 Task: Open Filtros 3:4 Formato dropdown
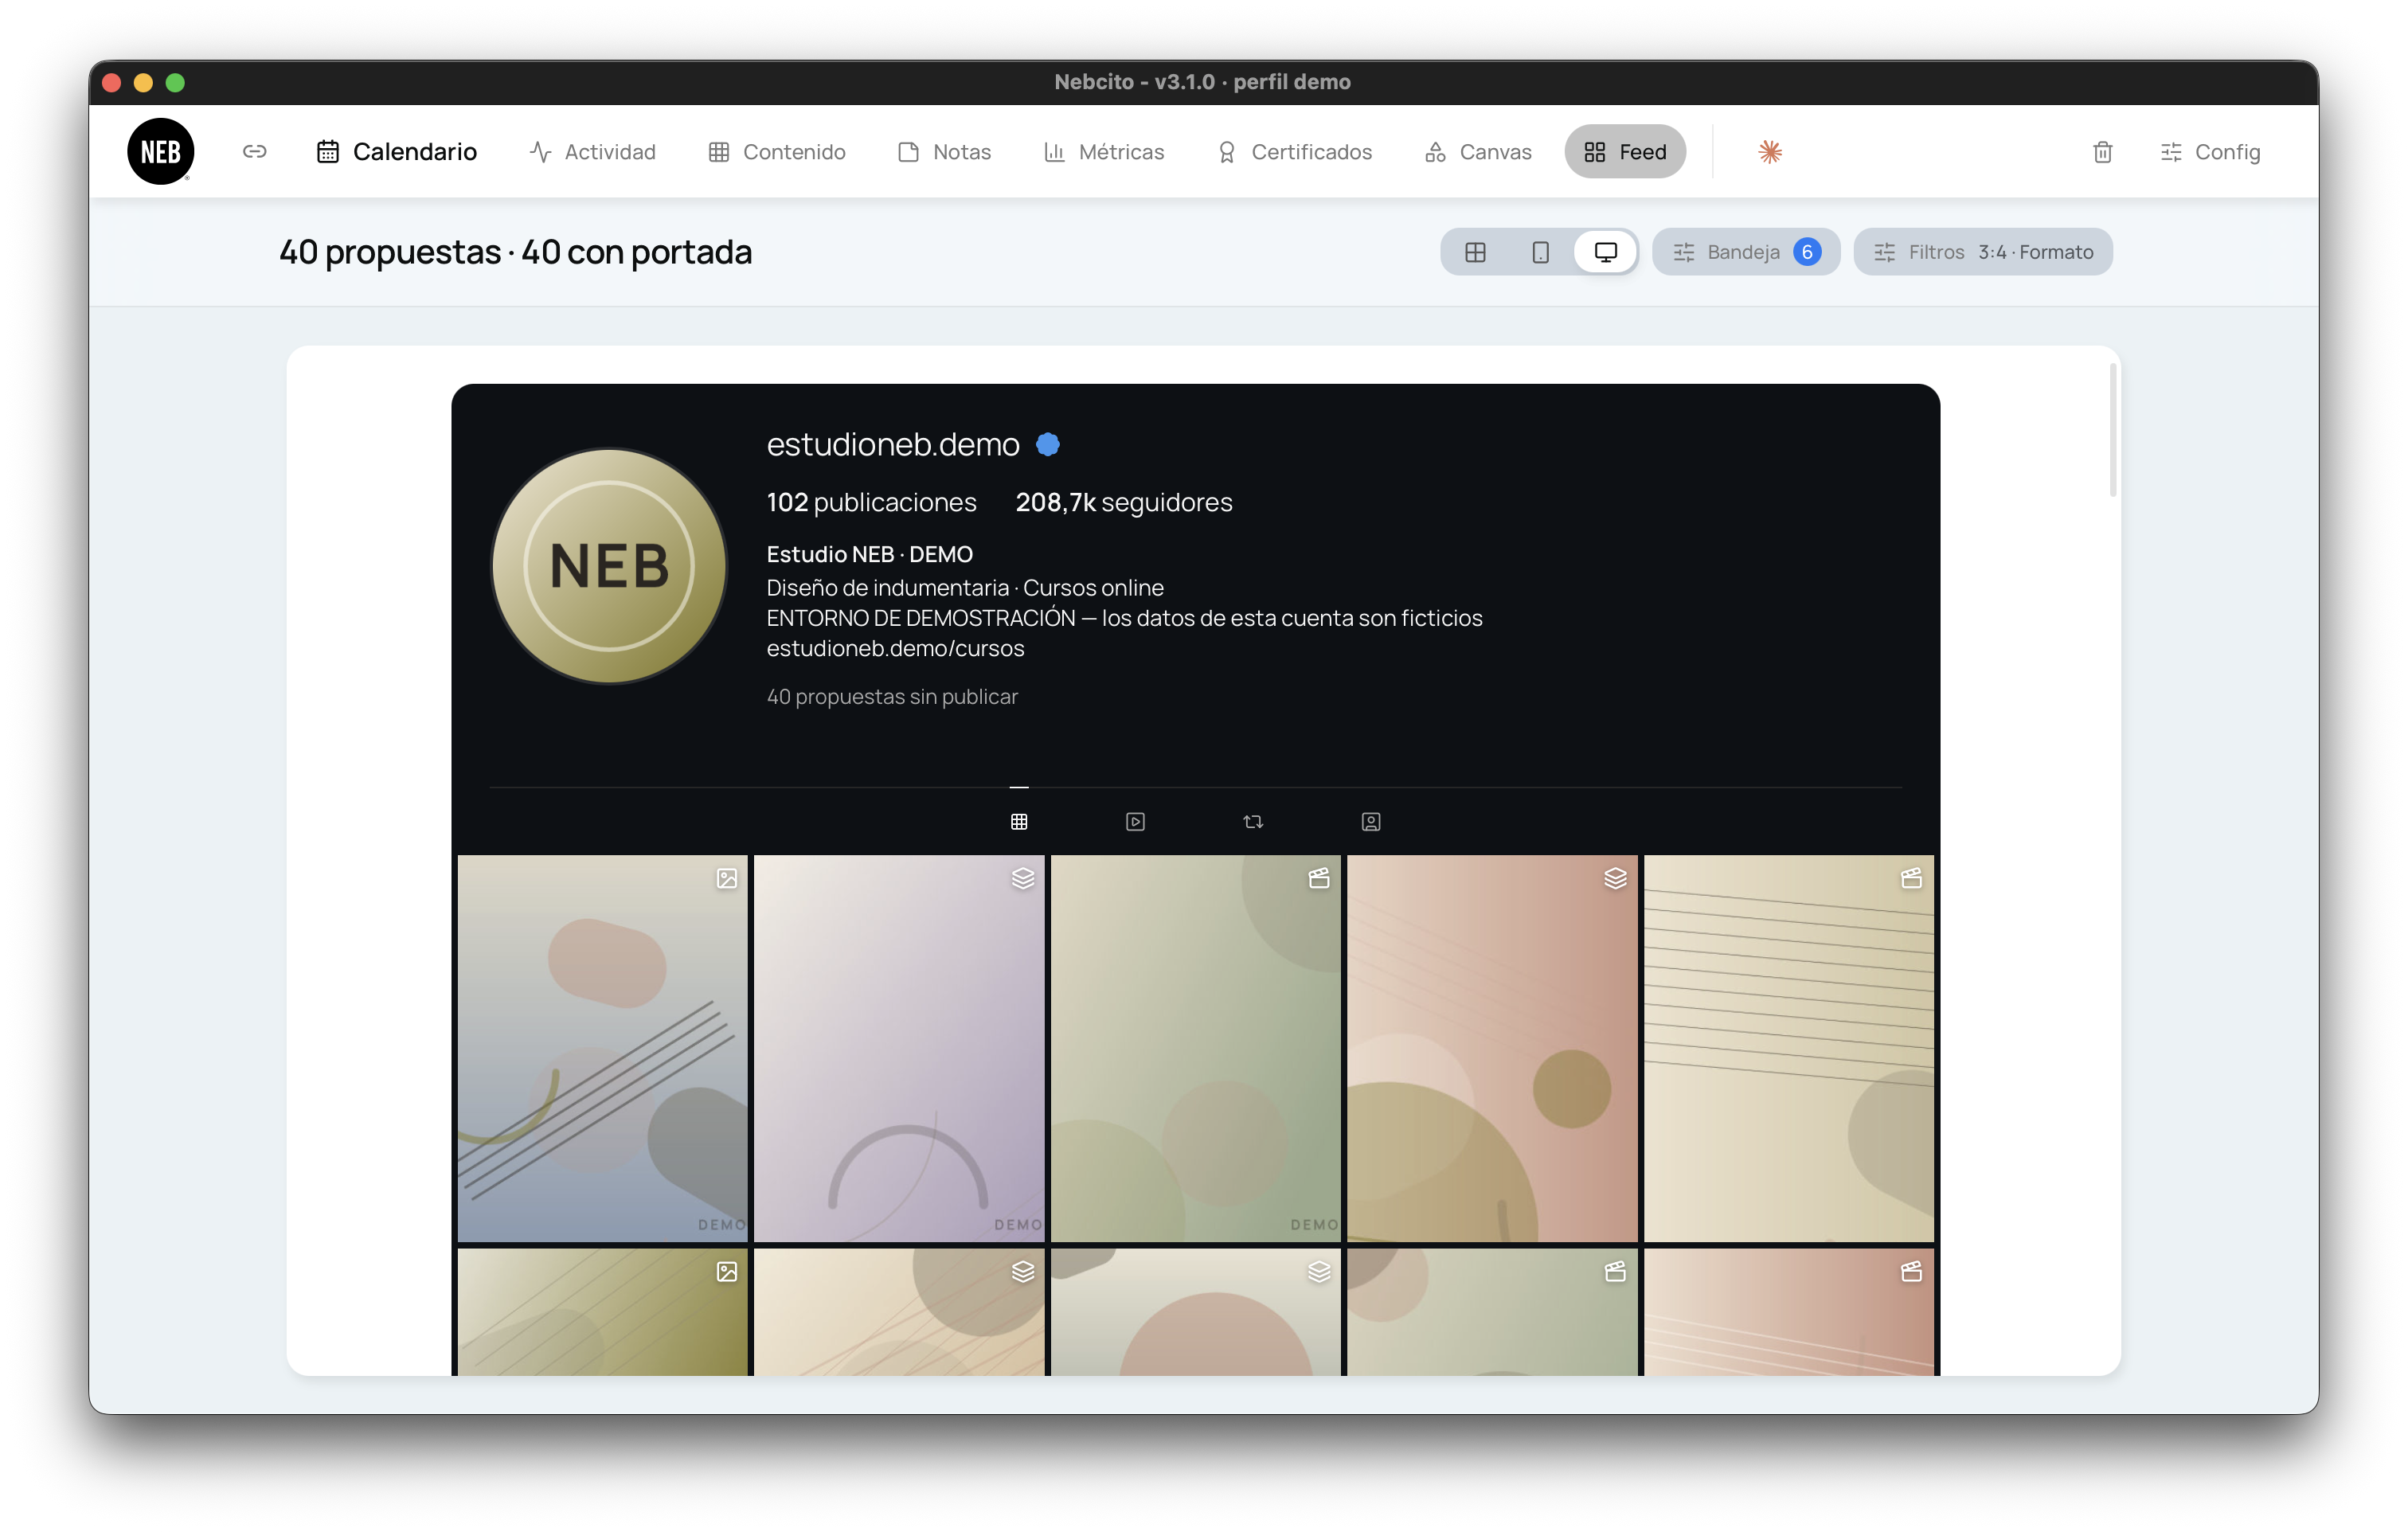coord(1983,252)
